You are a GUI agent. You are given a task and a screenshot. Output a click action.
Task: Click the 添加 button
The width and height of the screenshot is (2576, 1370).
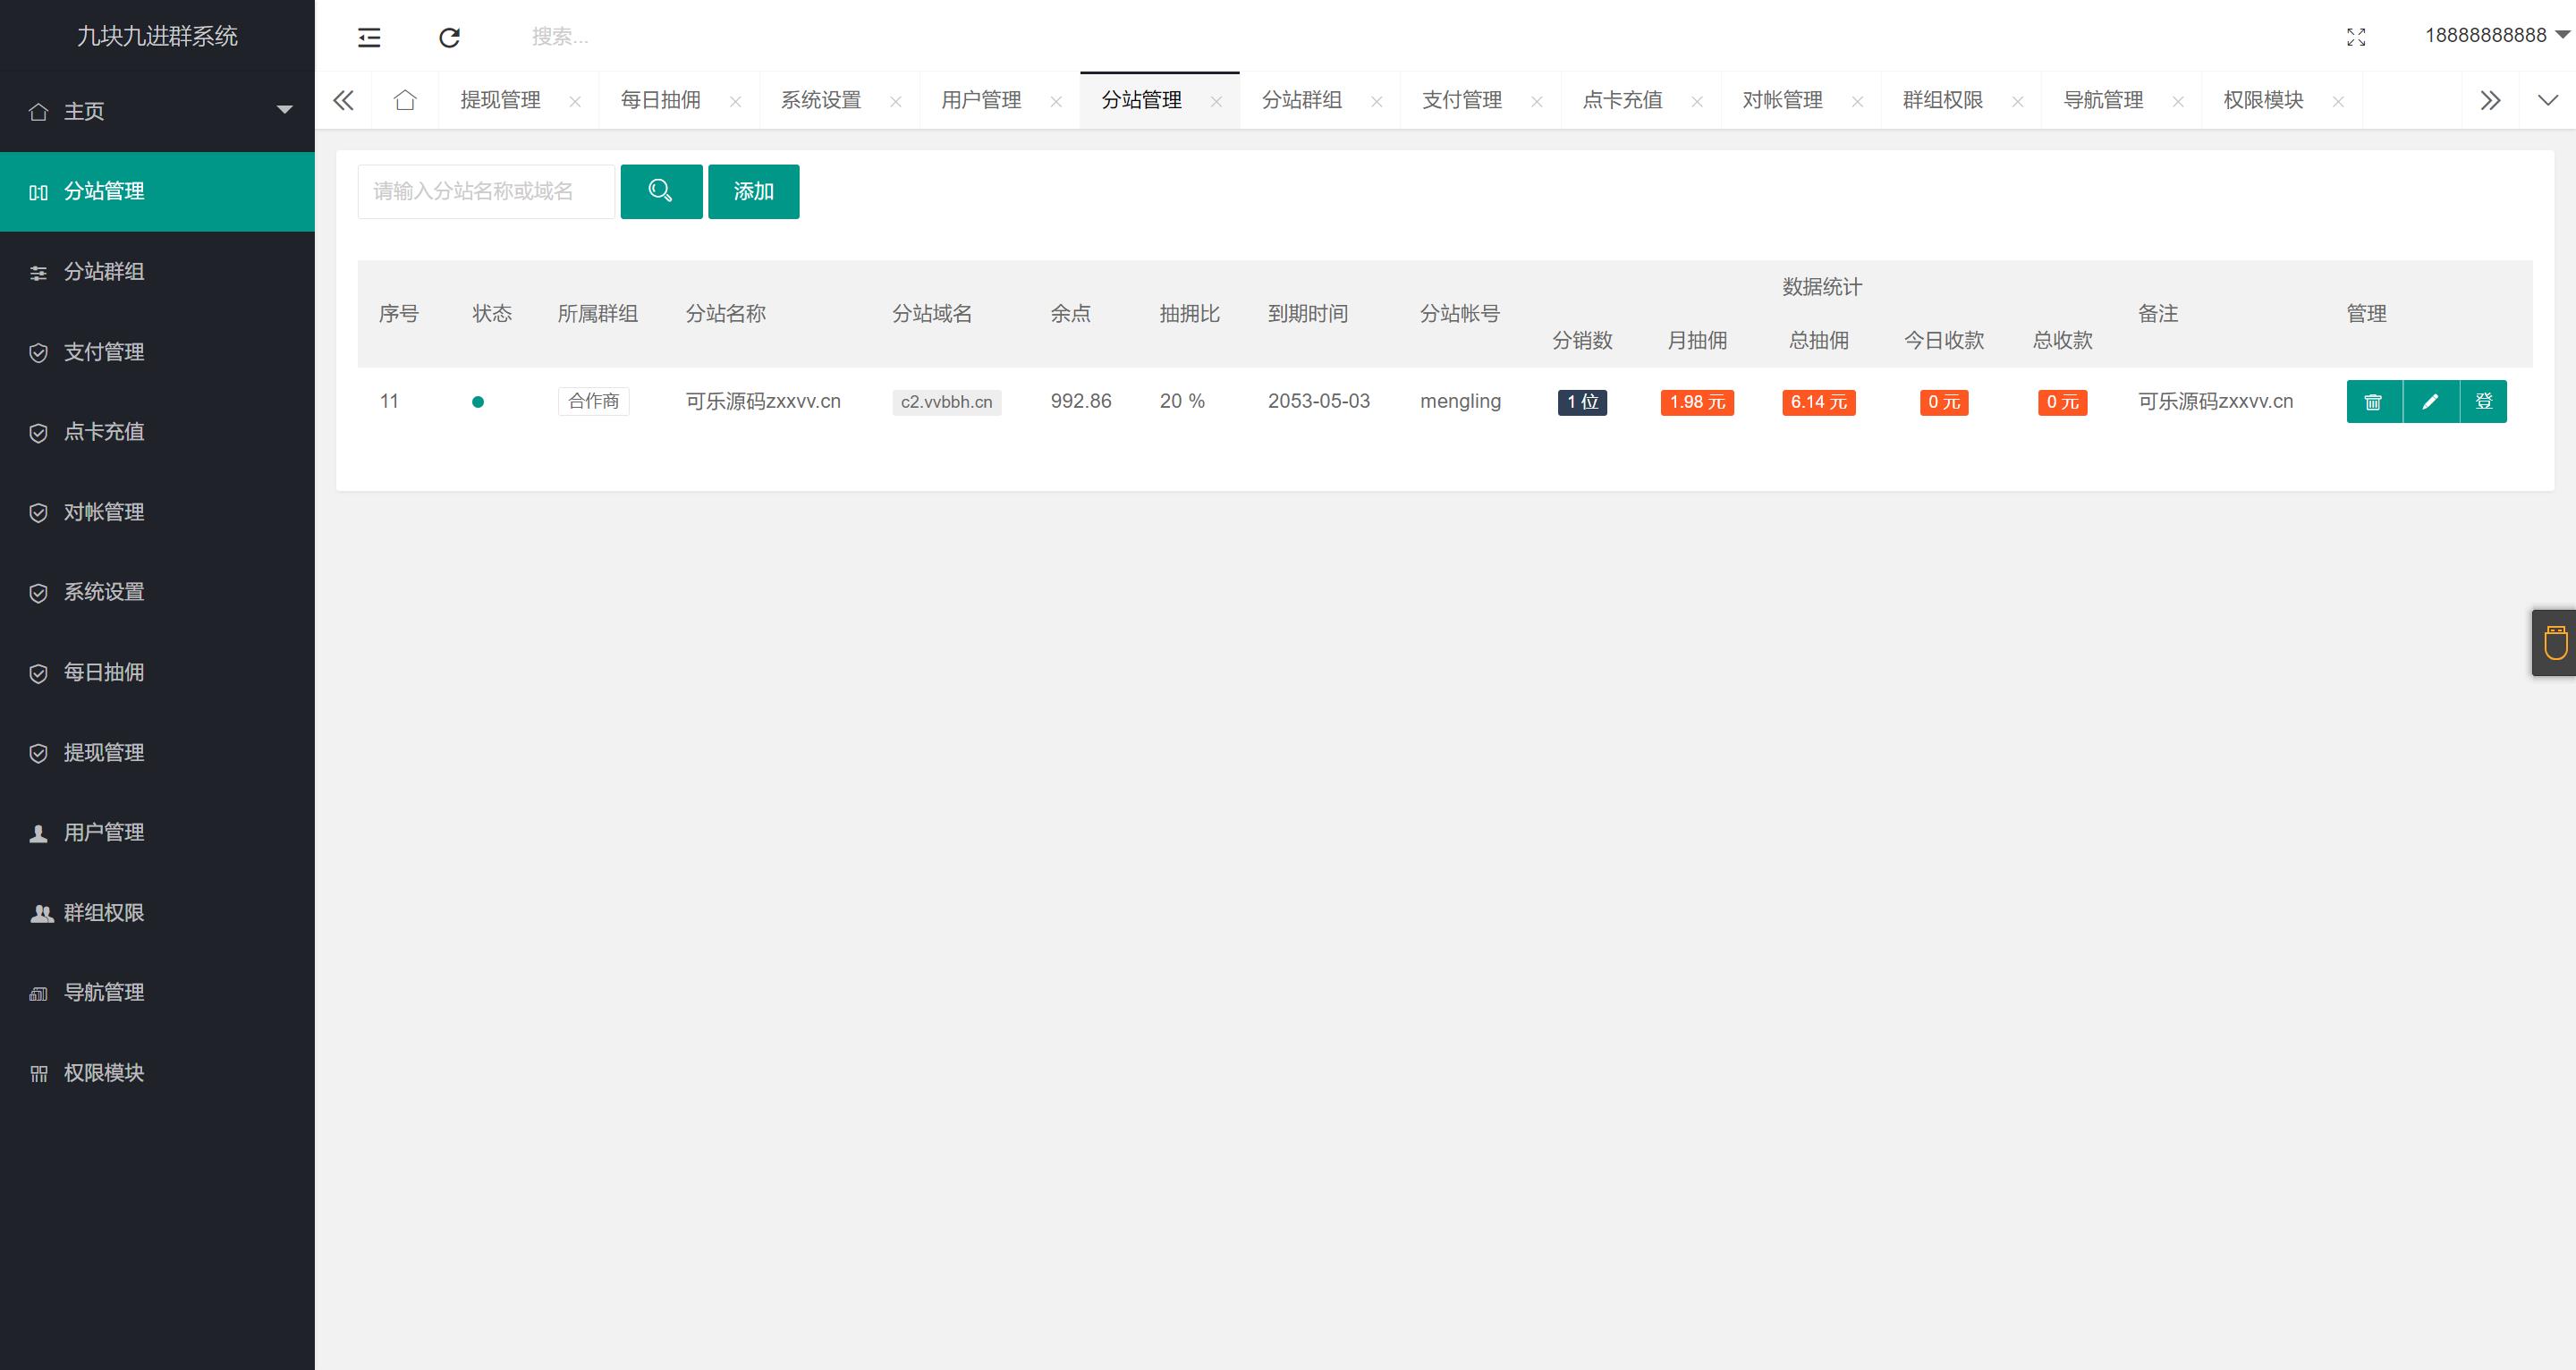point(753,191)
